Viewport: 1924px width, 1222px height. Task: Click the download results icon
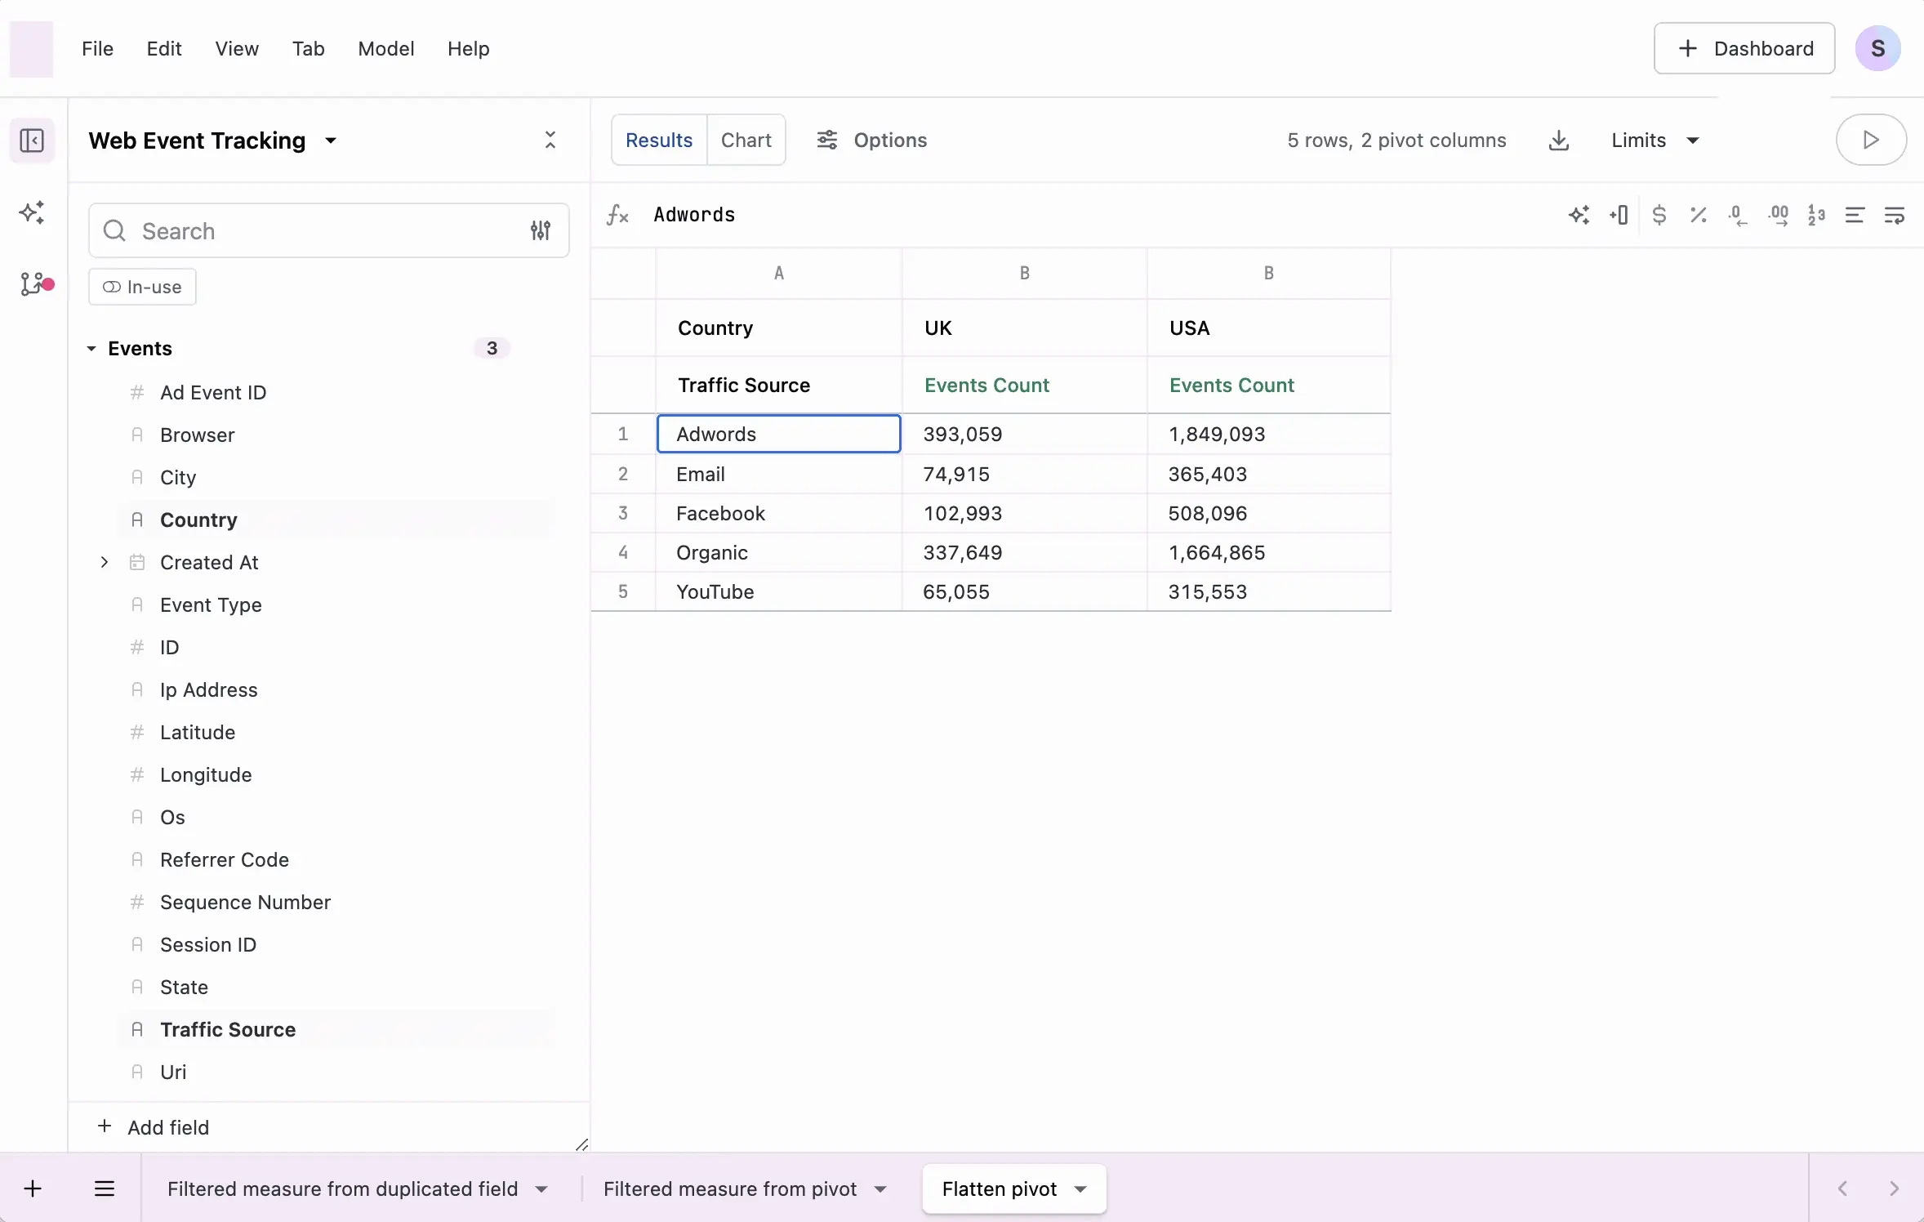(x=1558, y=140)
